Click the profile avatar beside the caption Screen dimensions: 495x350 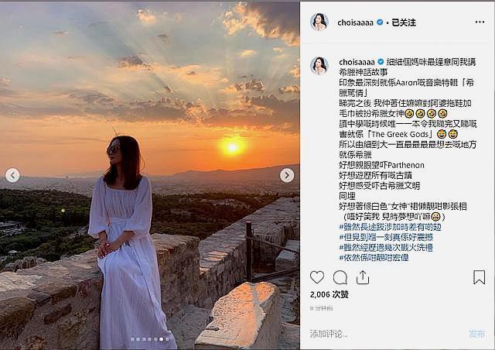click(x=319, y=66)
